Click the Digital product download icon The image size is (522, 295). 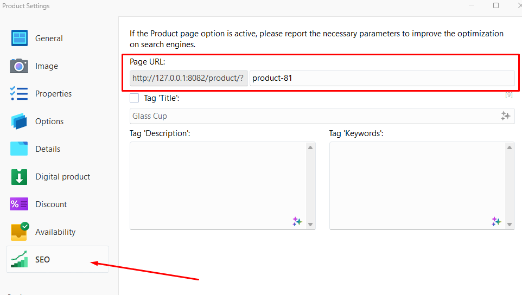point(20,177)
